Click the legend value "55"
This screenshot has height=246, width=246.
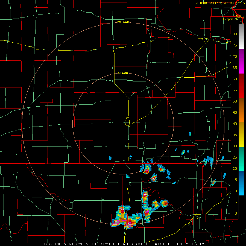[235, 90]
